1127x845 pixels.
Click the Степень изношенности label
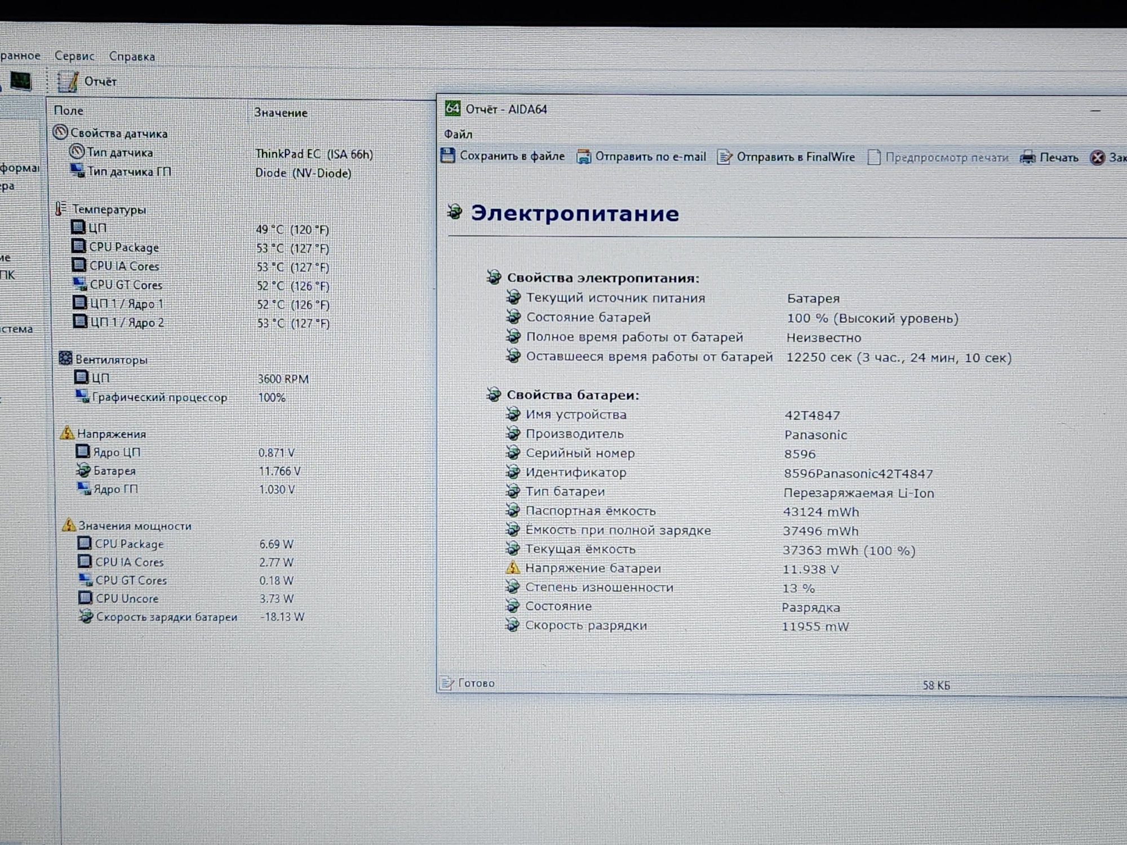tap(599, 587)
